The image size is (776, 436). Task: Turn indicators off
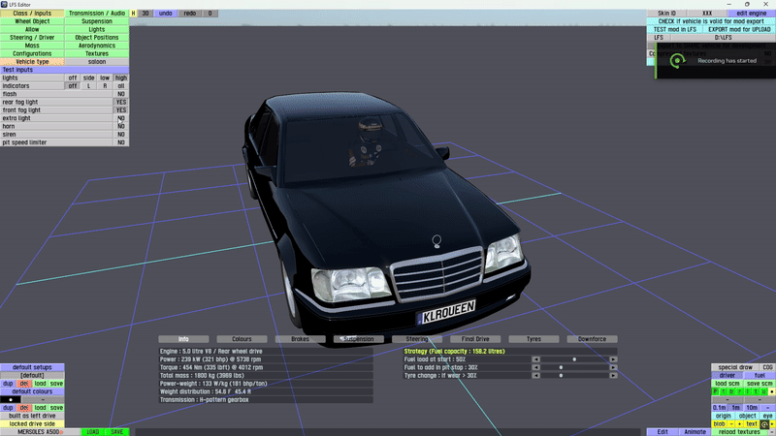[73, 86]
